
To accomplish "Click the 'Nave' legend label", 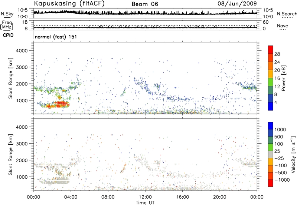I will coord(283,26).
